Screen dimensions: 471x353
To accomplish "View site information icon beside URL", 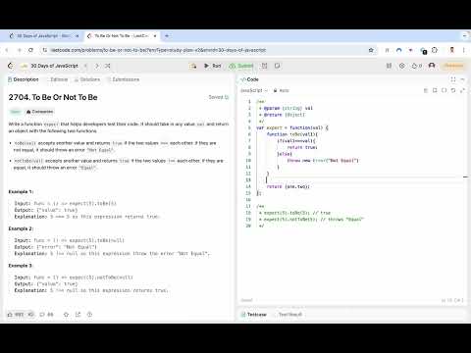I will click(x=45, y=50).
